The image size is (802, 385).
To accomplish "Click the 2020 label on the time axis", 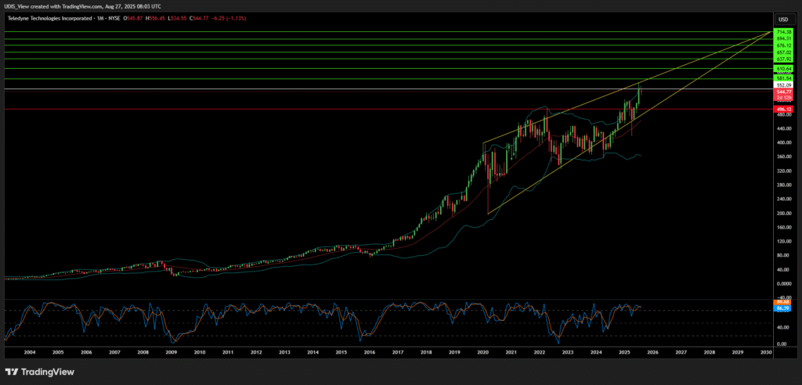I will 482,353.
